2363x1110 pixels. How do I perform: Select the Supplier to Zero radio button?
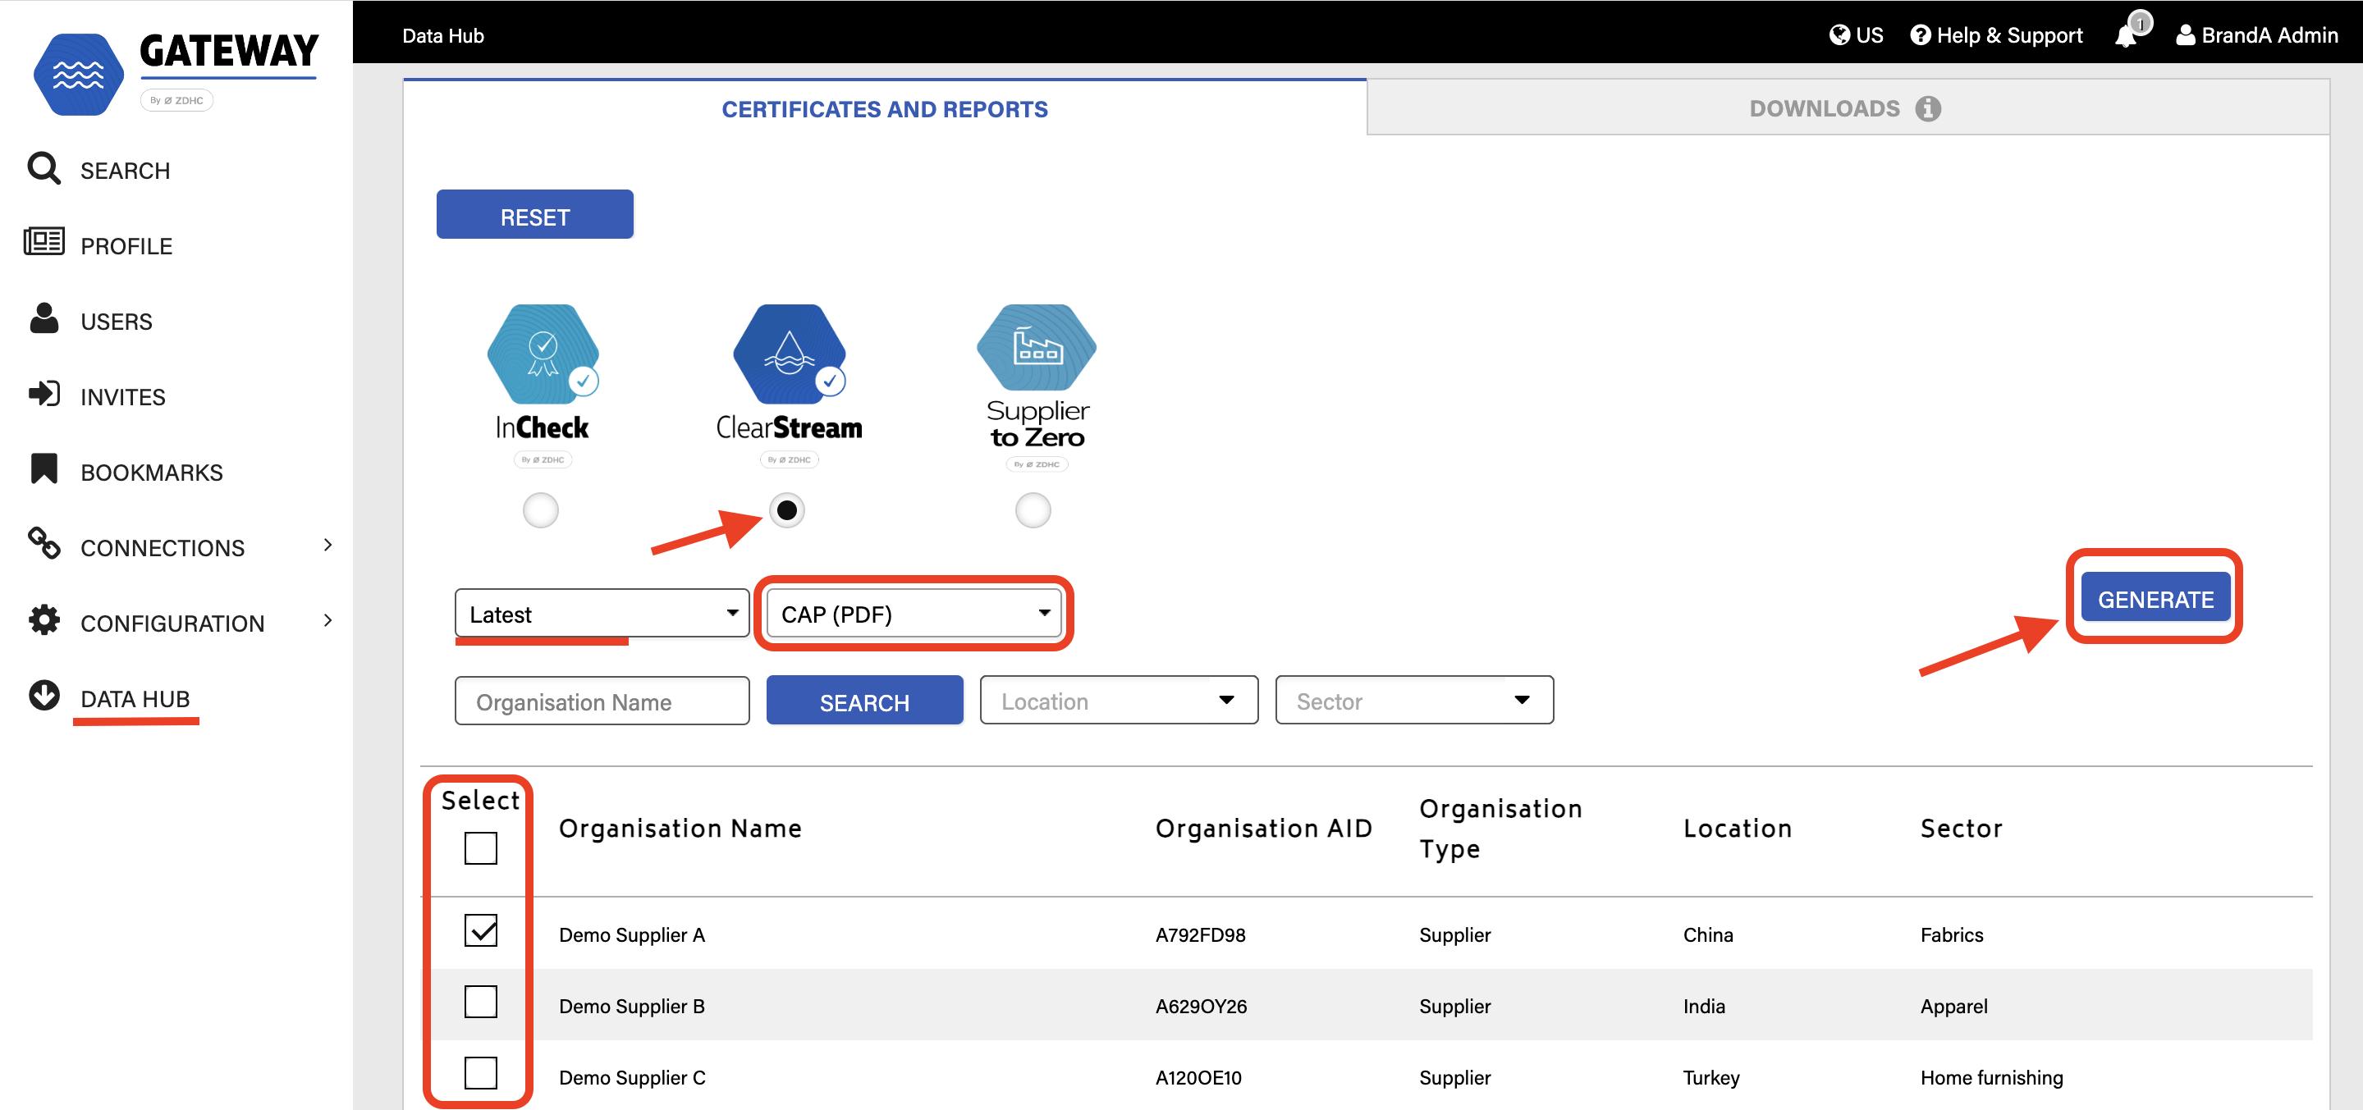point(1033,510)
